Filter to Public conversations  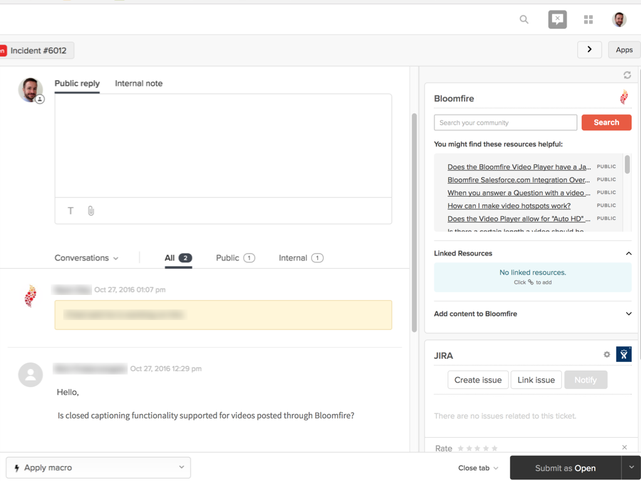pos(235,258)
